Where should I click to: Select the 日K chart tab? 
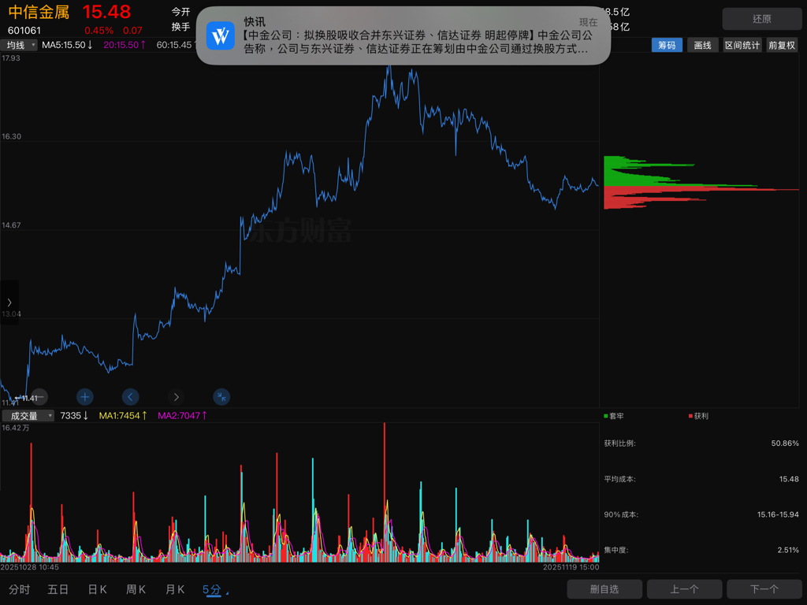tap(97, 589)
